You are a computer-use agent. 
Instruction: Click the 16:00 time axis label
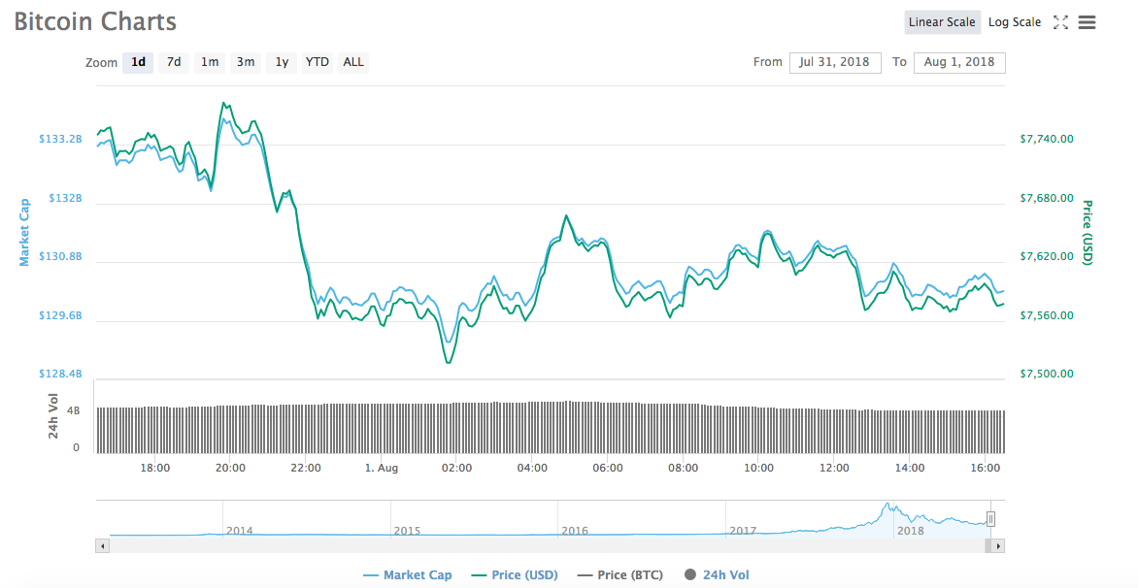(985, 469)
